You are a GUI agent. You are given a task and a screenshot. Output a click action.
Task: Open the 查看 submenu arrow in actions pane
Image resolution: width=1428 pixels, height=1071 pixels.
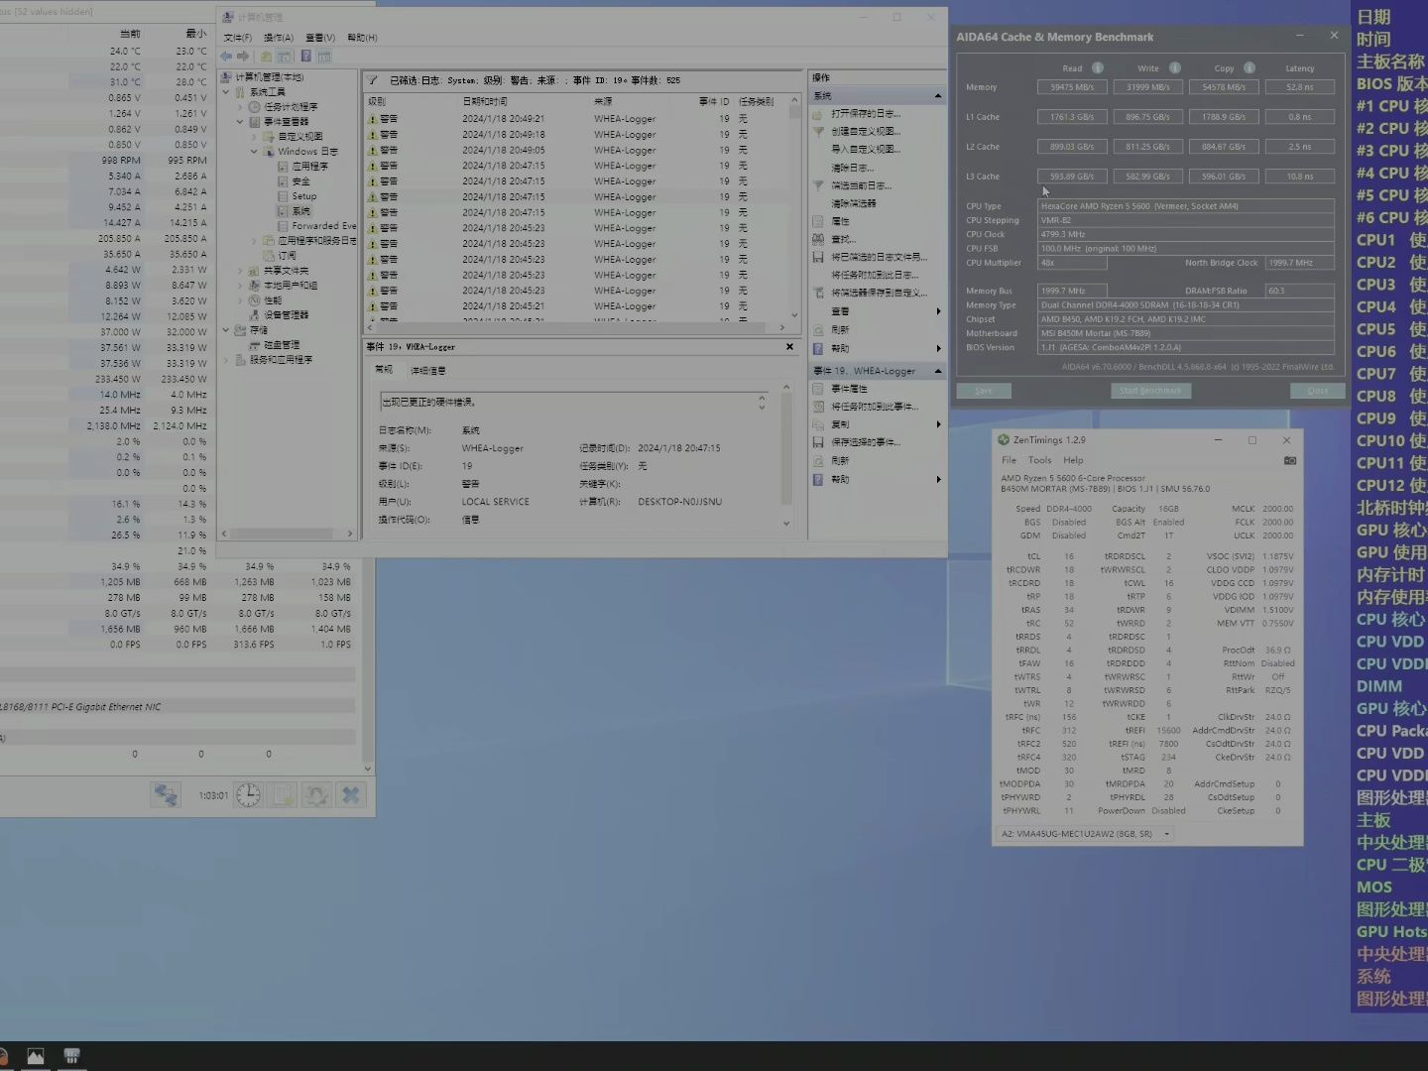pyautogui.click(x=938, y=311)
